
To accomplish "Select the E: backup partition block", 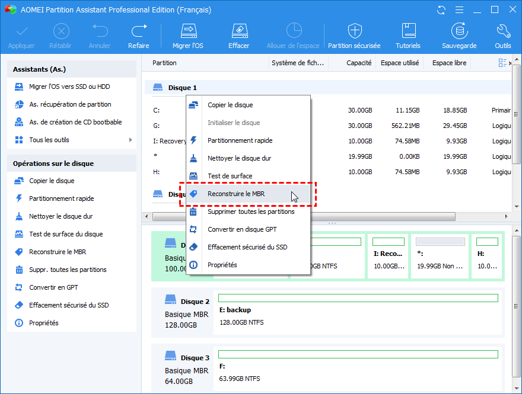I will [358, 314].
